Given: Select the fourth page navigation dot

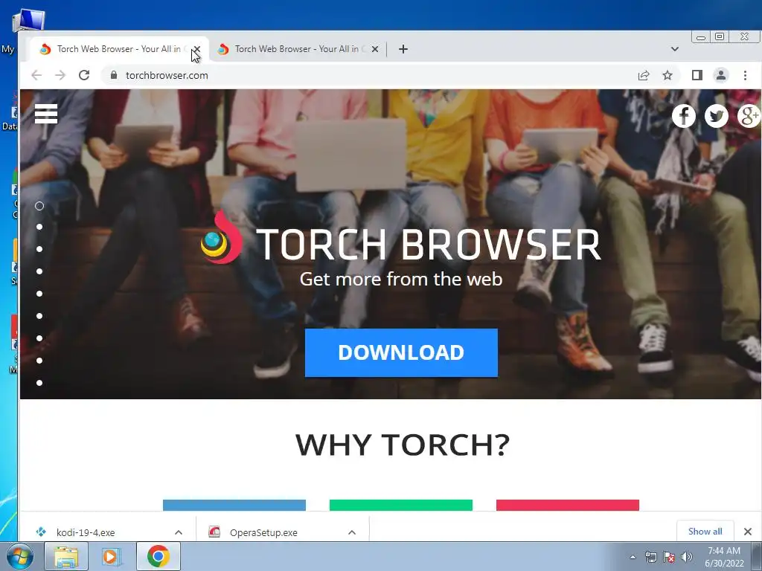Looking at the screenshot, I should point(39,271).
